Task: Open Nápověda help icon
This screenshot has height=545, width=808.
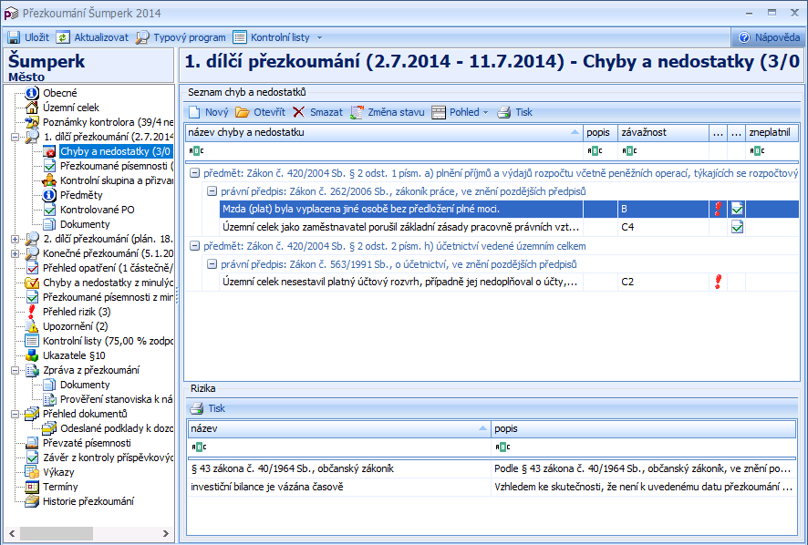Action: [744, 37]
